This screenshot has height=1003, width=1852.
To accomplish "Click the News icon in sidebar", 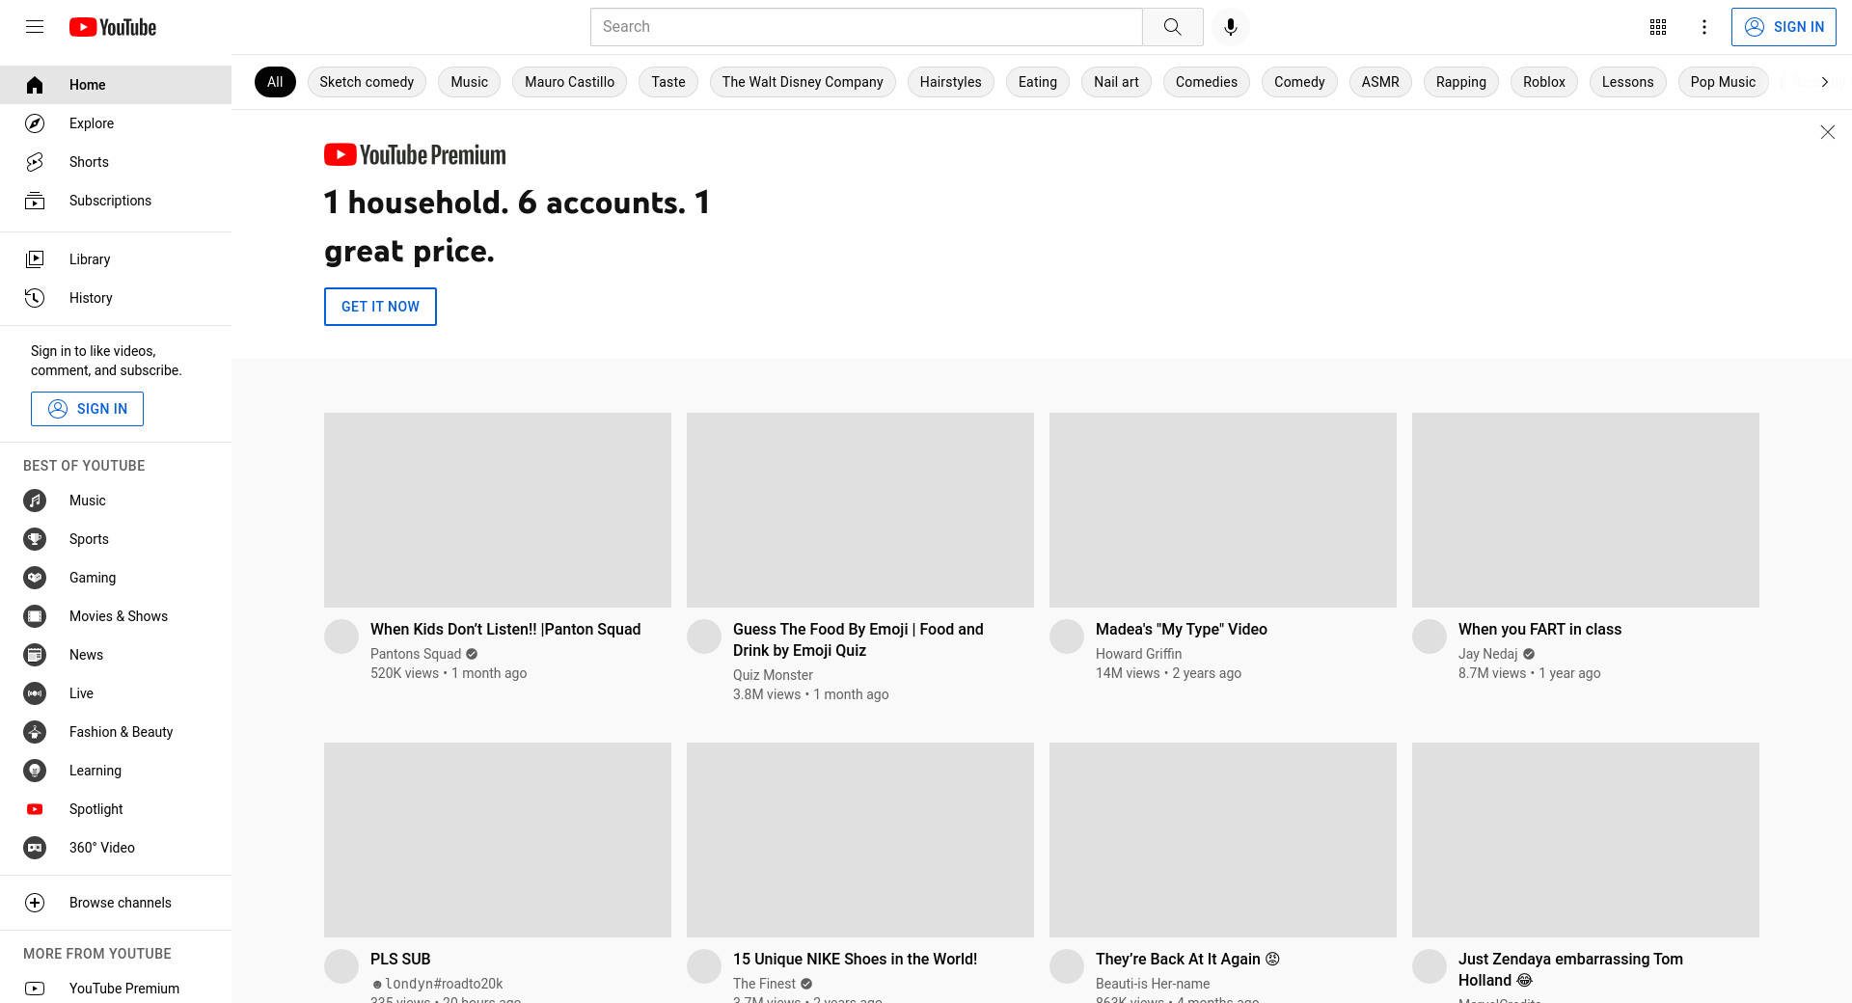I will [35, 655].
